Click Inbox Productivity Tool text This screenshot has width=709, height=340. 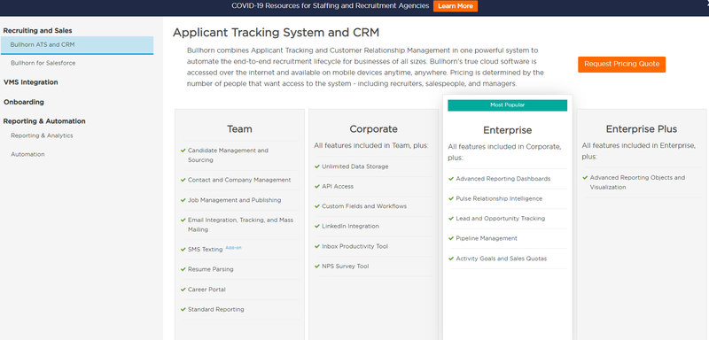[x=355, y=246]
